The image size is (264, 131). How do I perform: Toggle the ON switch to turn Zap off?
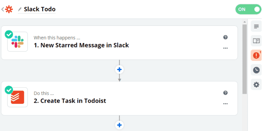tap(248, 9)
